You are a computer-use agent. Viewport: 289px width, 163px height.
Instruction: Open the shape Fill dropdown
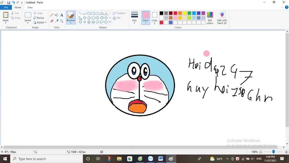click(117, 18)
